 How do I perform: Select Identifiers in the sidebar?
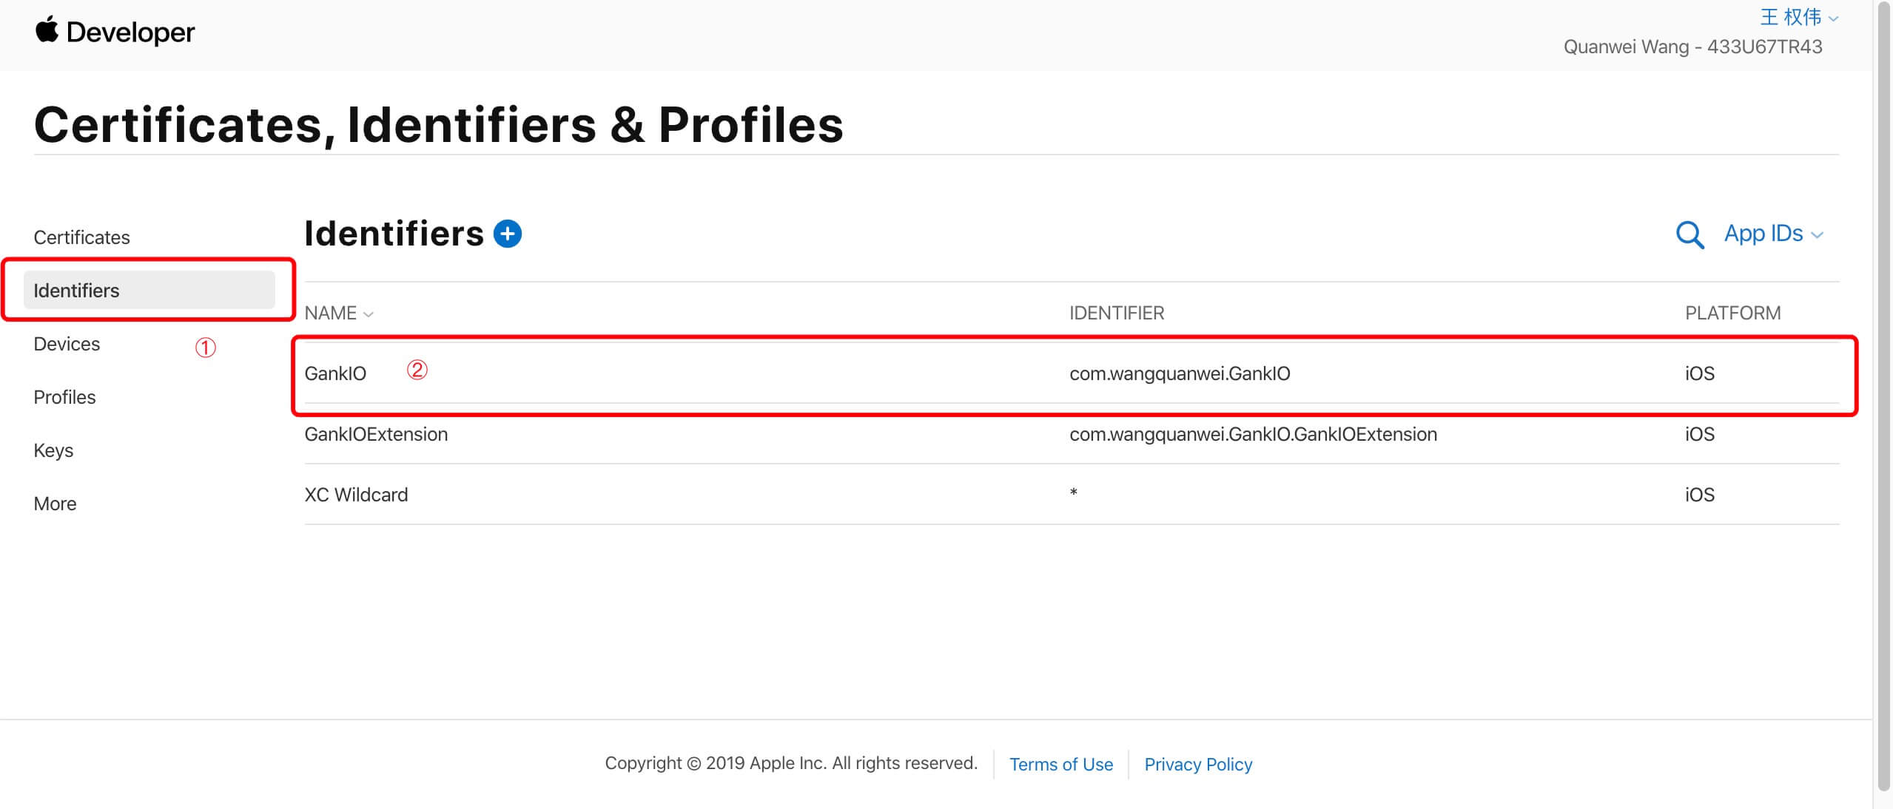(149, 290)
